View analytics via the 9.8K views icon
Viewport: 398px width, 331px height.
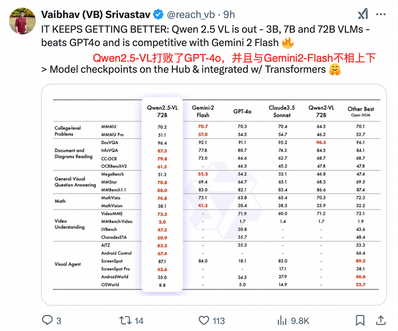[x=282, y=320]
